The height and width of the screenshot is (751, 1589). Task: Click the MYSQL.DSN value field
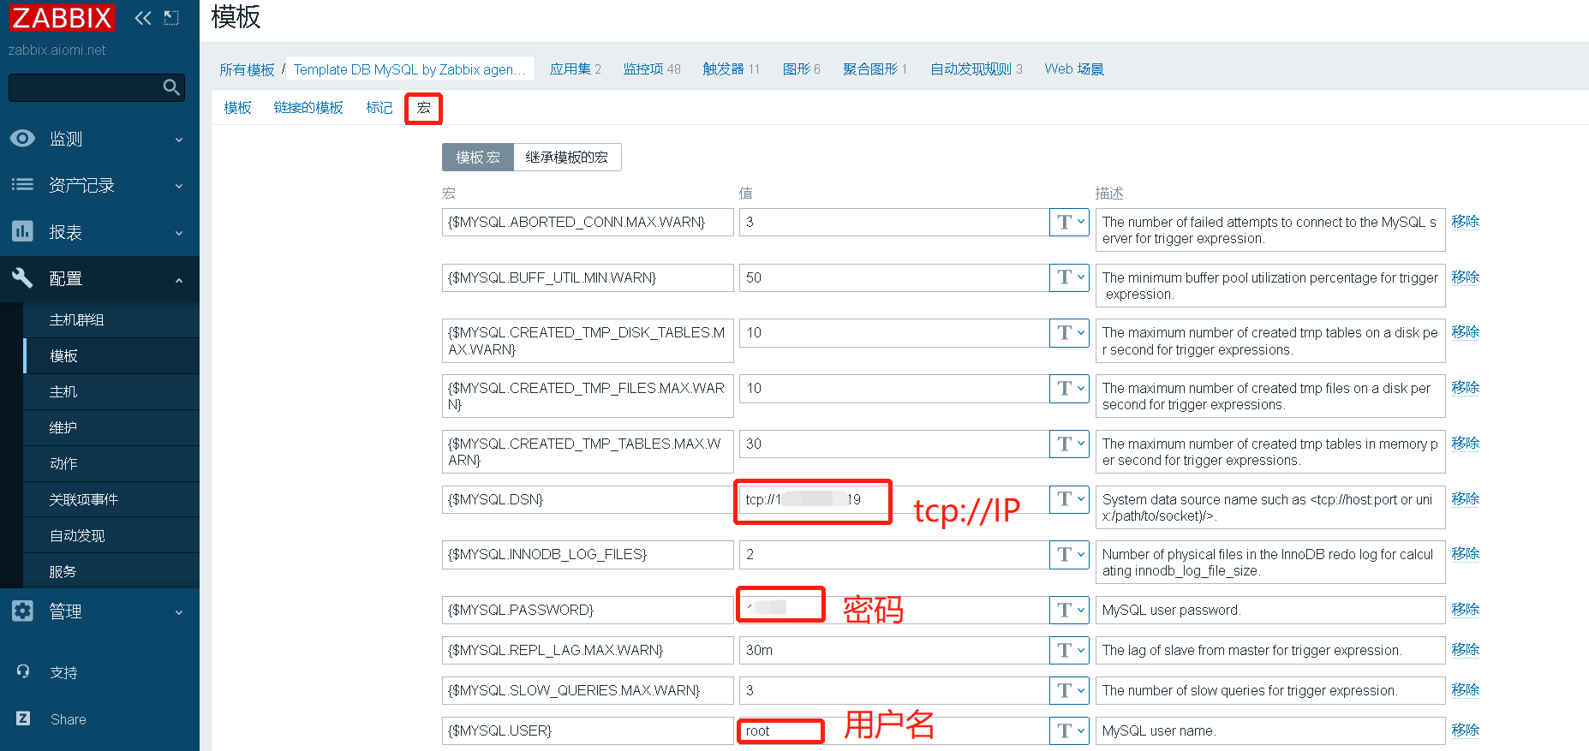(894, 499)
